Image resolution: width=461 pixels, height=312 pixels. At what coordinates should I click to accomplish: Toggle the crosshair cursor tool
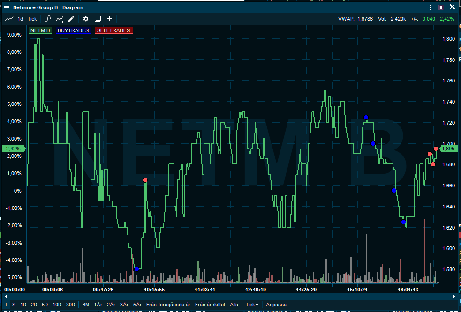(109, 19)
